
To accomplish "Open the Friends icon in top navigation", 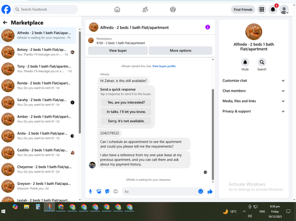I will [145, 9].
